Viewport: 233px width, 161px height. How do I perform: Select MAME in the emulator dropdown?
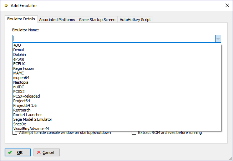[x=117, y=73]
